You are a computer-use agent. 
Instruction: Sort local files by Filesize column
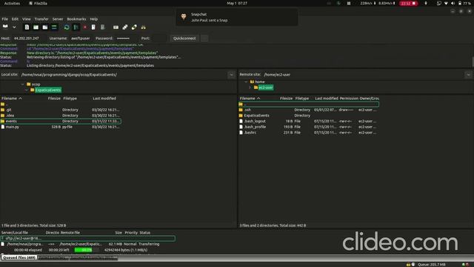pyautogui.click(x=54, y=99)
